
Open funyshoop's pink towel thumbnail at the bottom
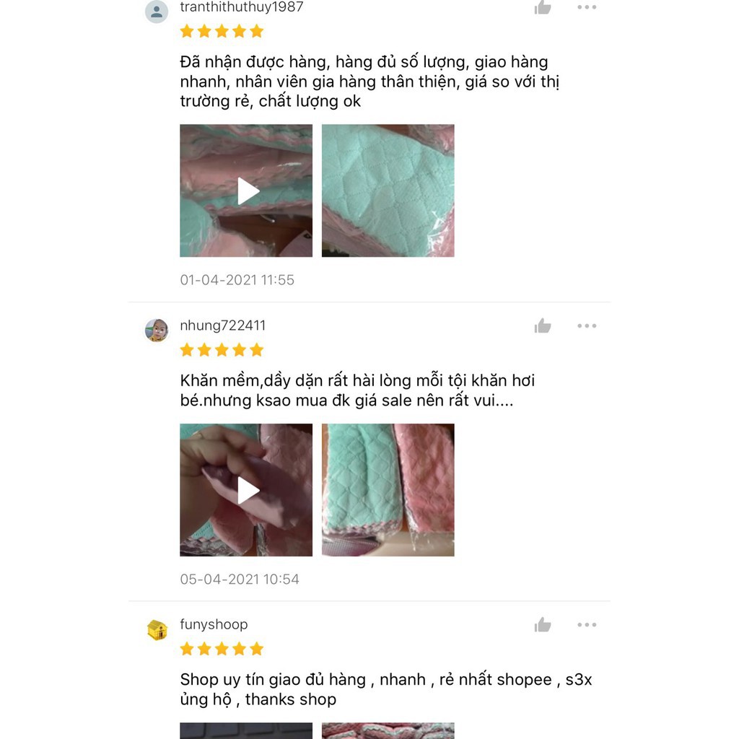click(x=388, y=730)
